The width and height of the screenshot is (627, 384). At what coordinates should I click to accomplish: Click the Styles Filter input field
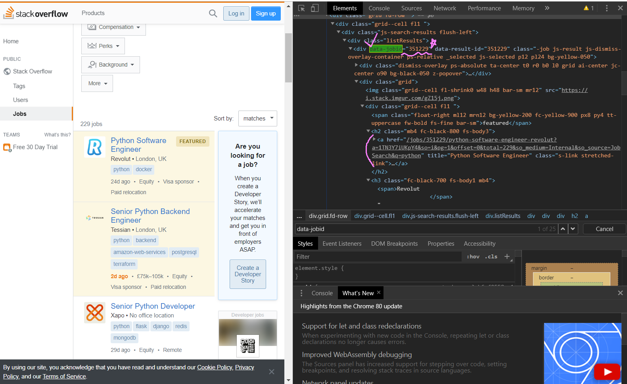click(x=378, y=256)
